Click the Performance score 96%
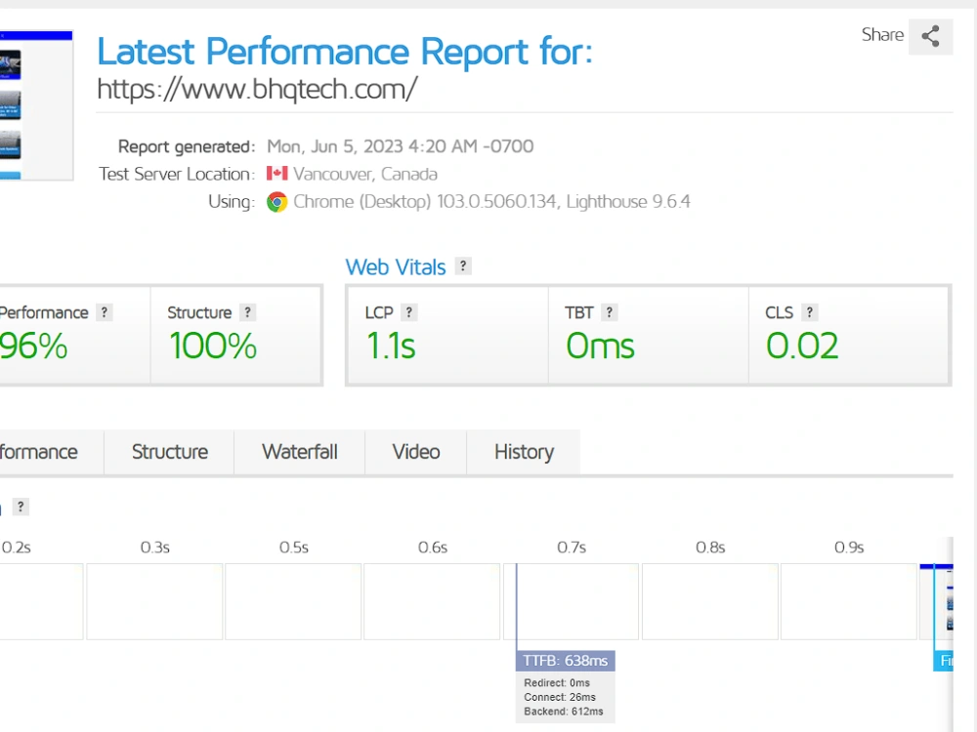 tap(33, 346)
